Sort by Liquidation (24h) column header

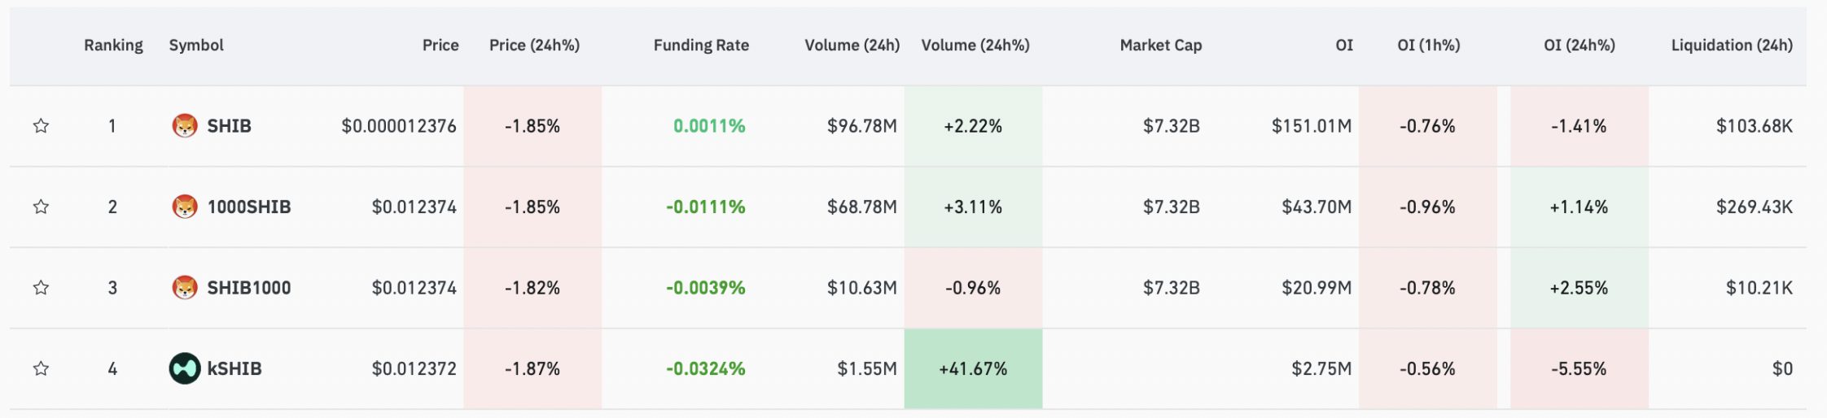tap(1732, 46)
